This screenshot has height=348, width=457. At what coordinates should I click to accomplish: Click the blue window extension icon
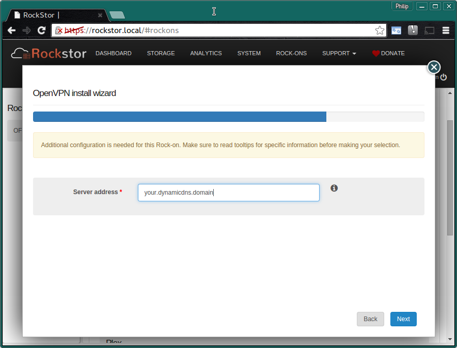tap(396, 30)
